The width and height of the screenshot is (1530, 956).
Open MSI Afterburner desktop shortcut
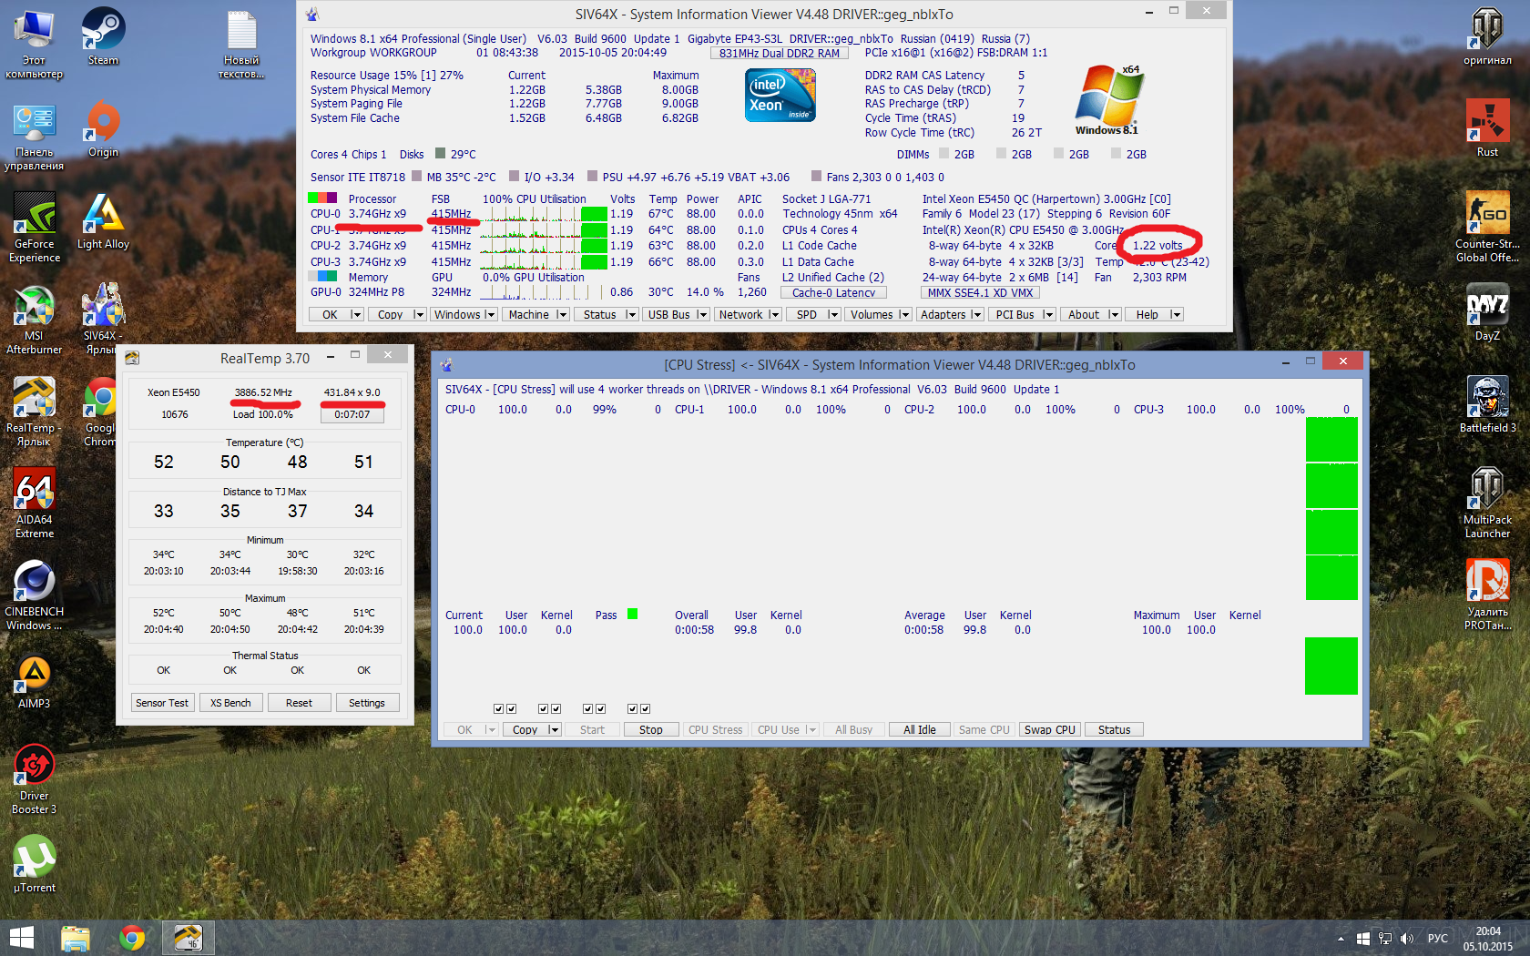click(x=35, y=319)
